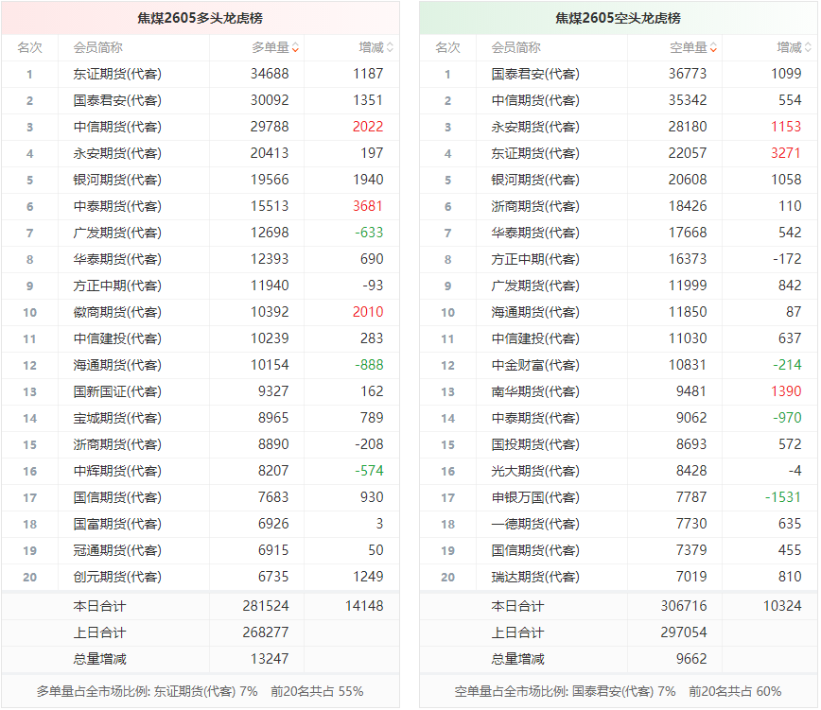The width and height of the screenshot is (821, 710).
Task: Click 名次 header in 空头龙虎榜 table
Action: pos(447,47)
